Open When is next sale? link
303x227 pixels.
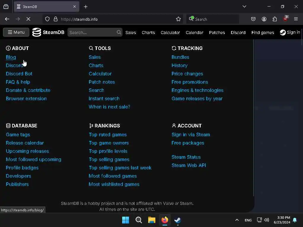click(109, 107)
